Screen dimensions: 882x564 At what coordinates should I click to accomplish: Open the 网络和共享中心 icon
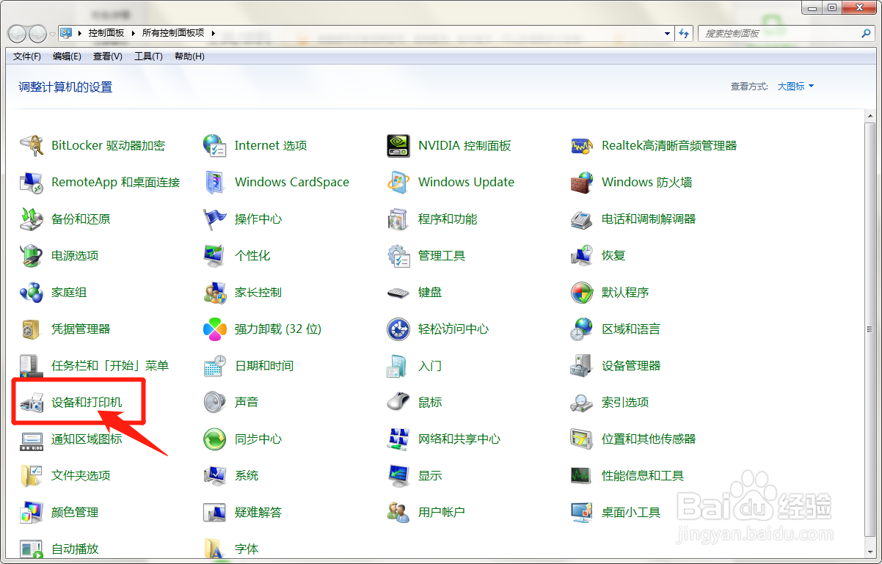(398, 439)
